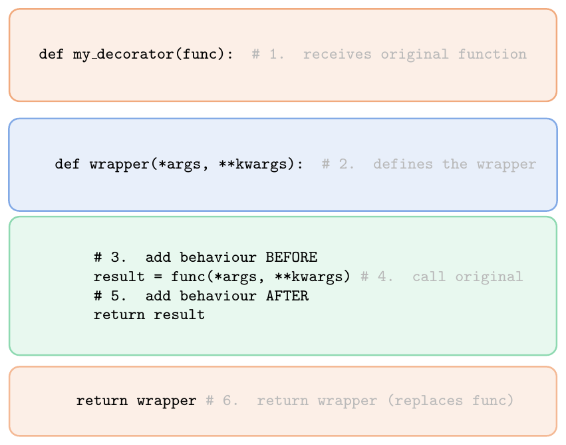566x445 pixels.
Task: Select the '# 4. call original' comment
Action: click(x=442, y=277)
